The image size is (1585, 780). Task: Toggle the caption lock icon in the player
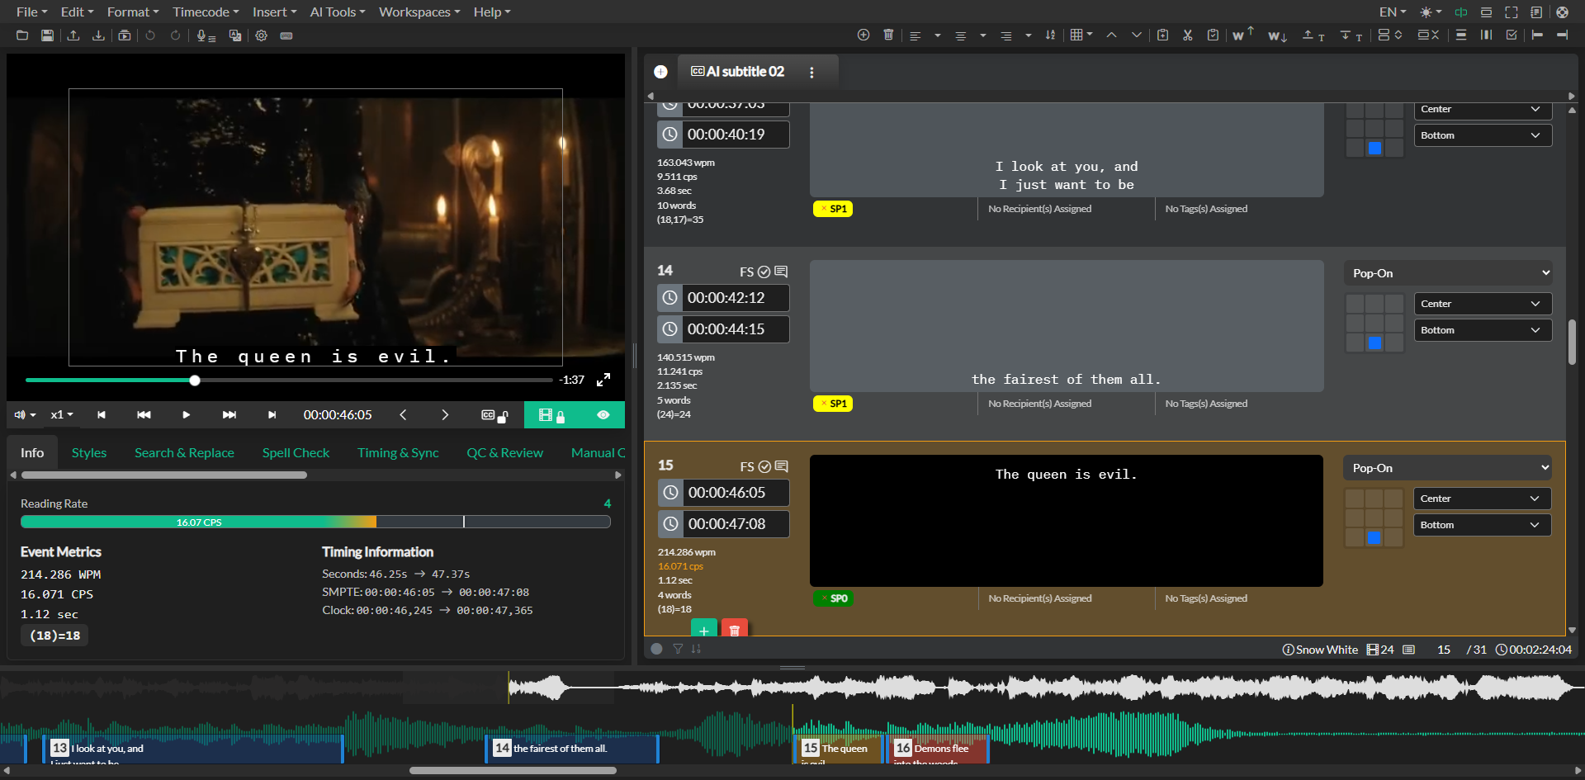(x=494, y=415)
